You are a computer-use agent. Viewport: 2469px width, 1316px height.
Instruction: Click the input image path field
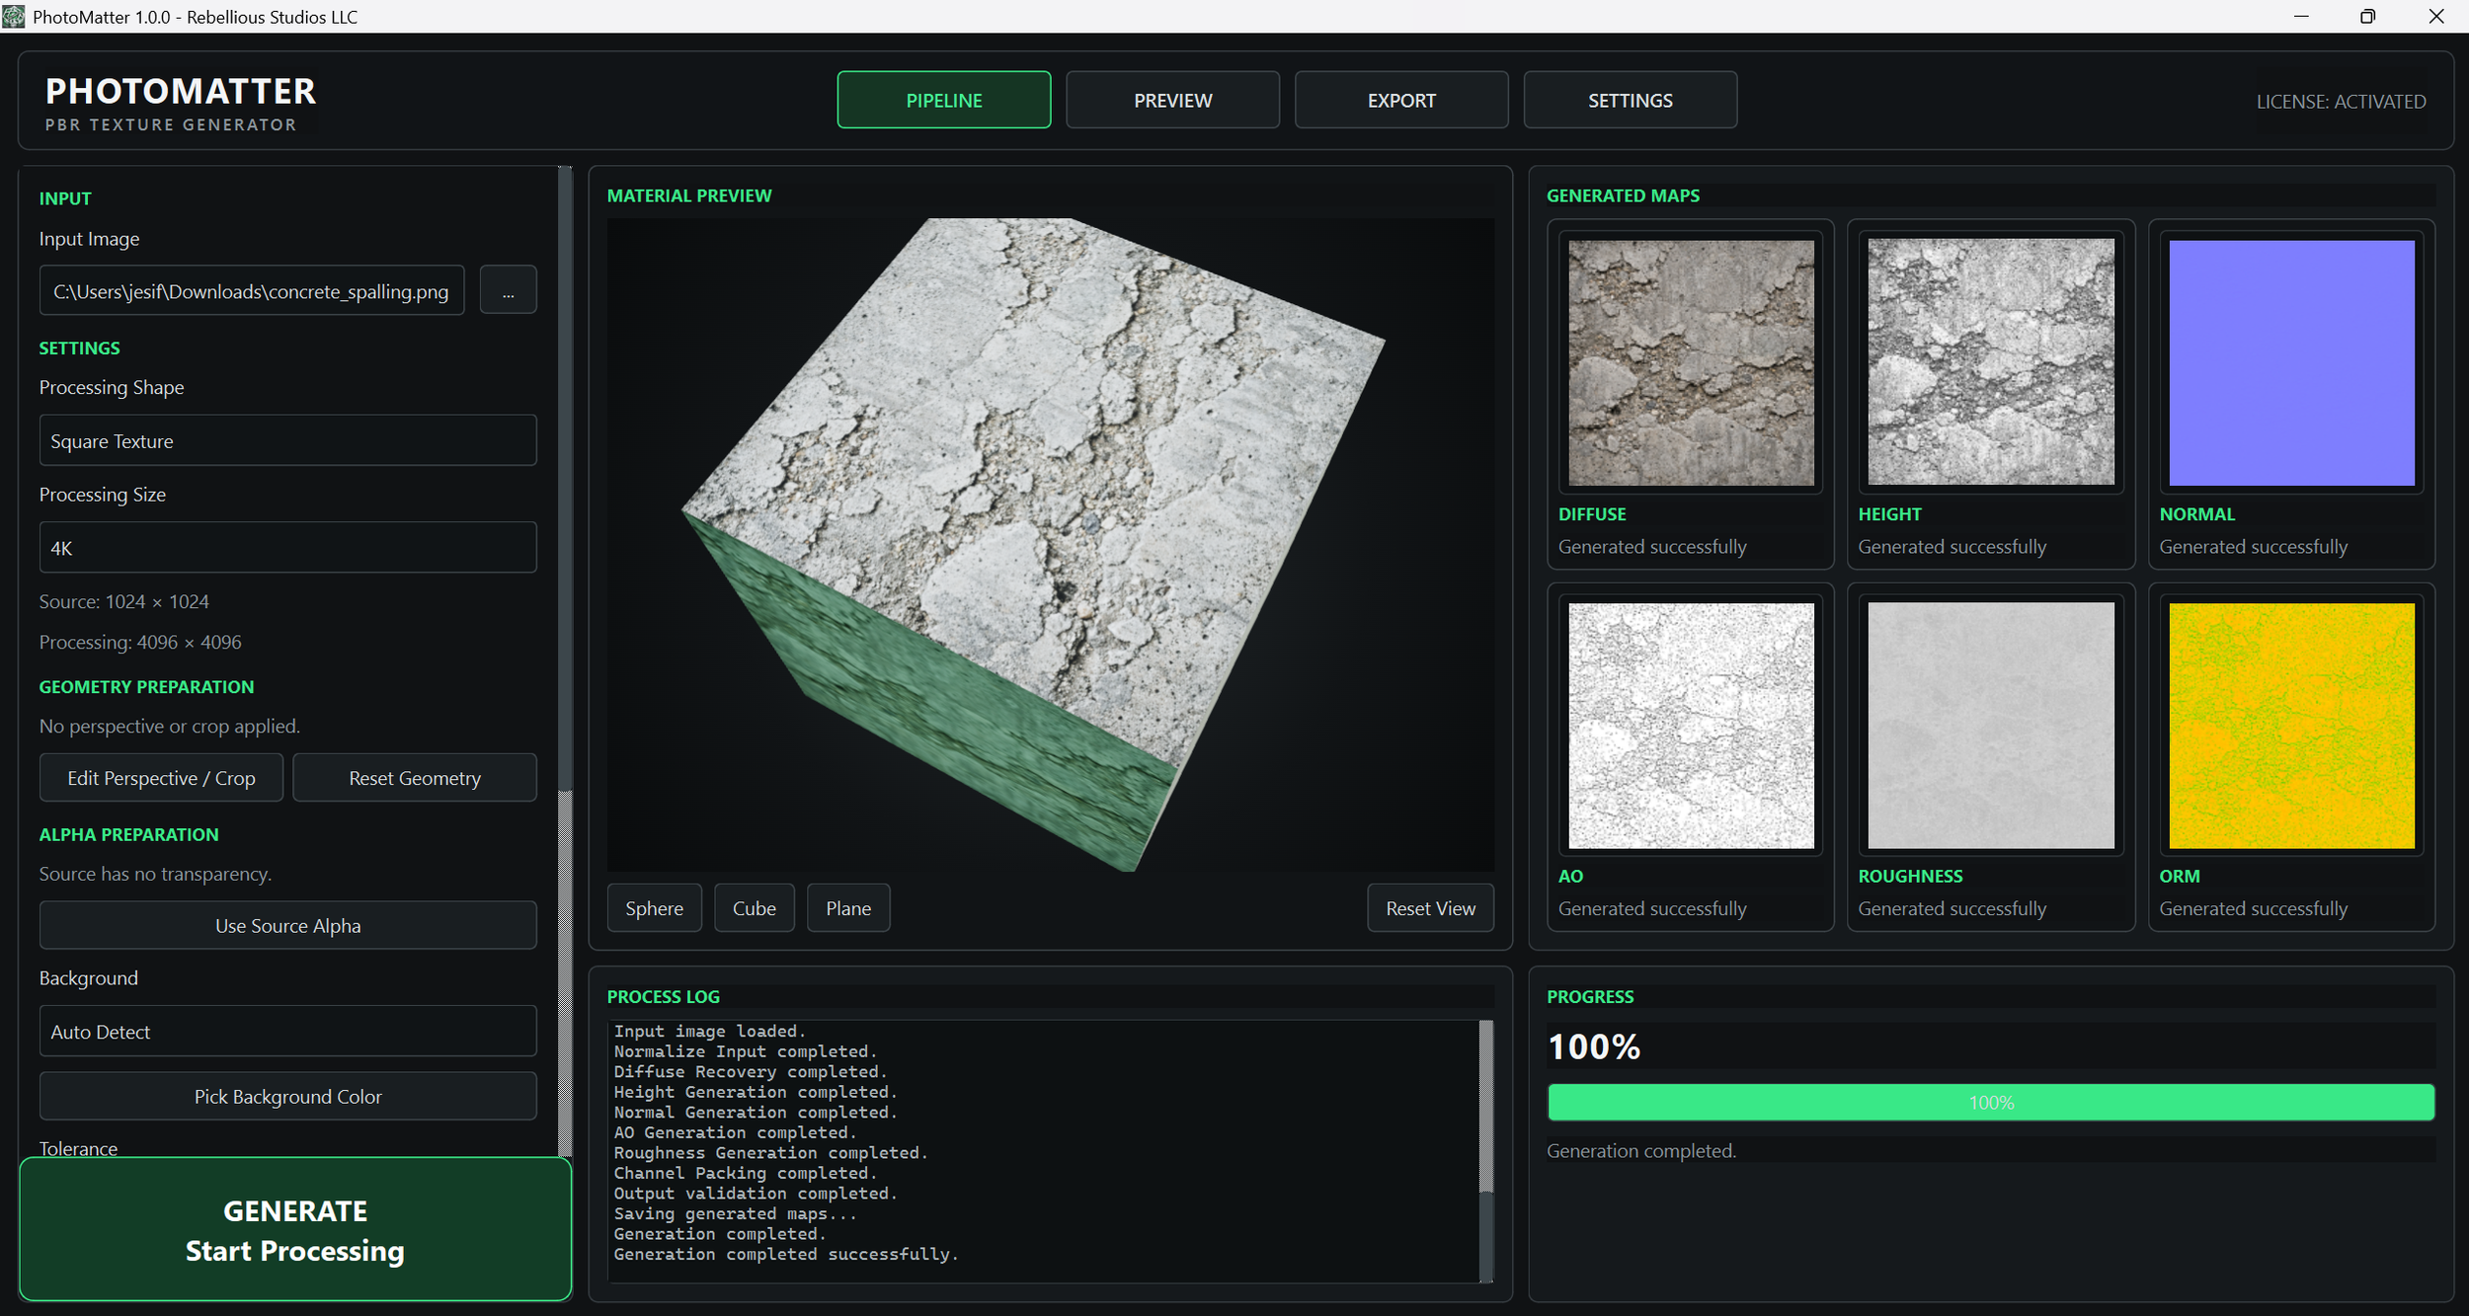(x=252, y=290)
